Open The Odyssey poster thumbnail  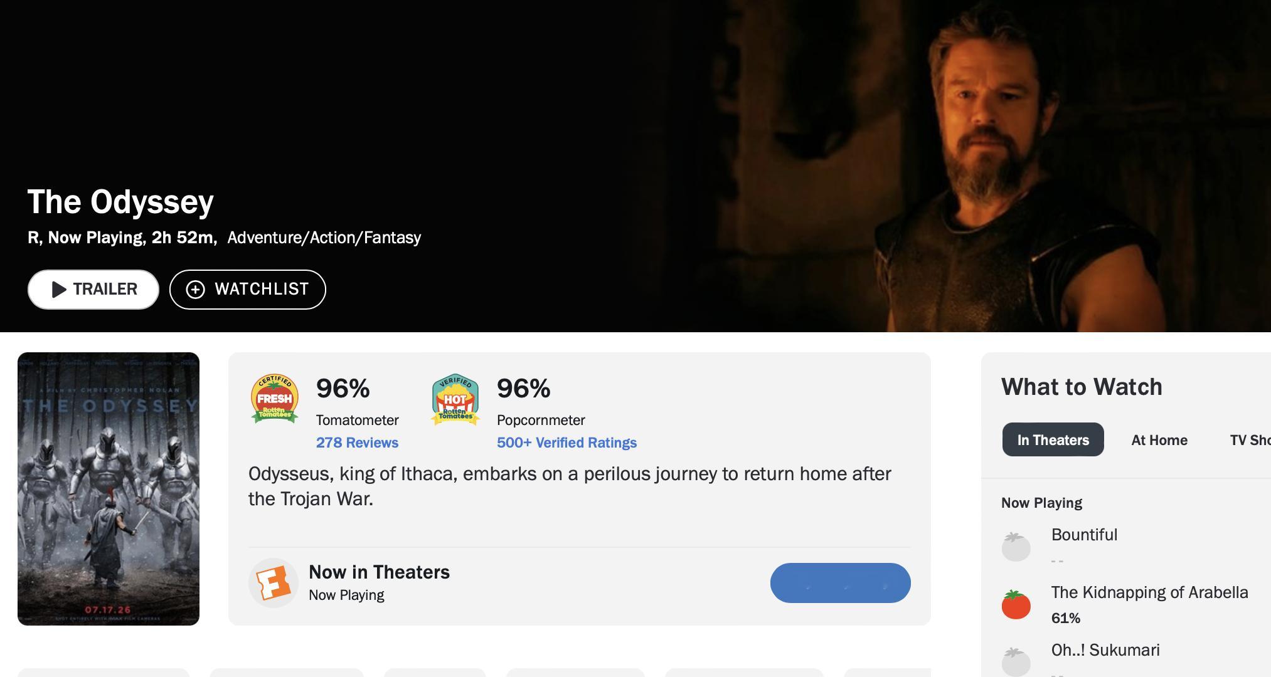(109, 489)
